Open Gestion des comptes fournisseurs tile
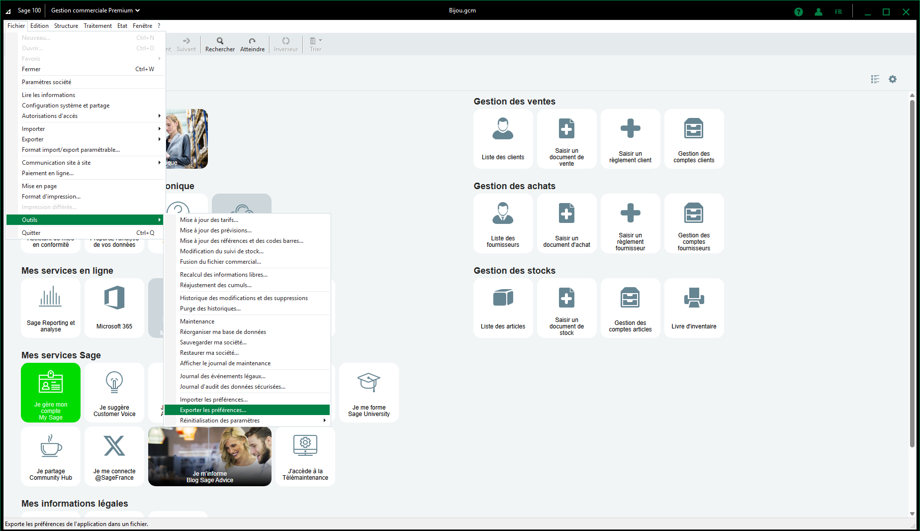Viewport: 920px width, 531px height. tap(694, 223)
